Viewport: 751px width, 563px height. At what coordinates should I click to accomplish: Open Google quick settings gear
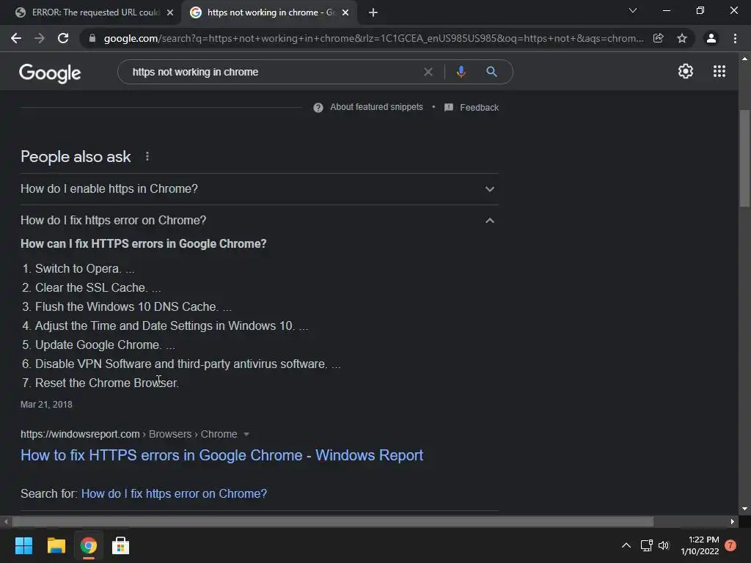pos(686,71)
